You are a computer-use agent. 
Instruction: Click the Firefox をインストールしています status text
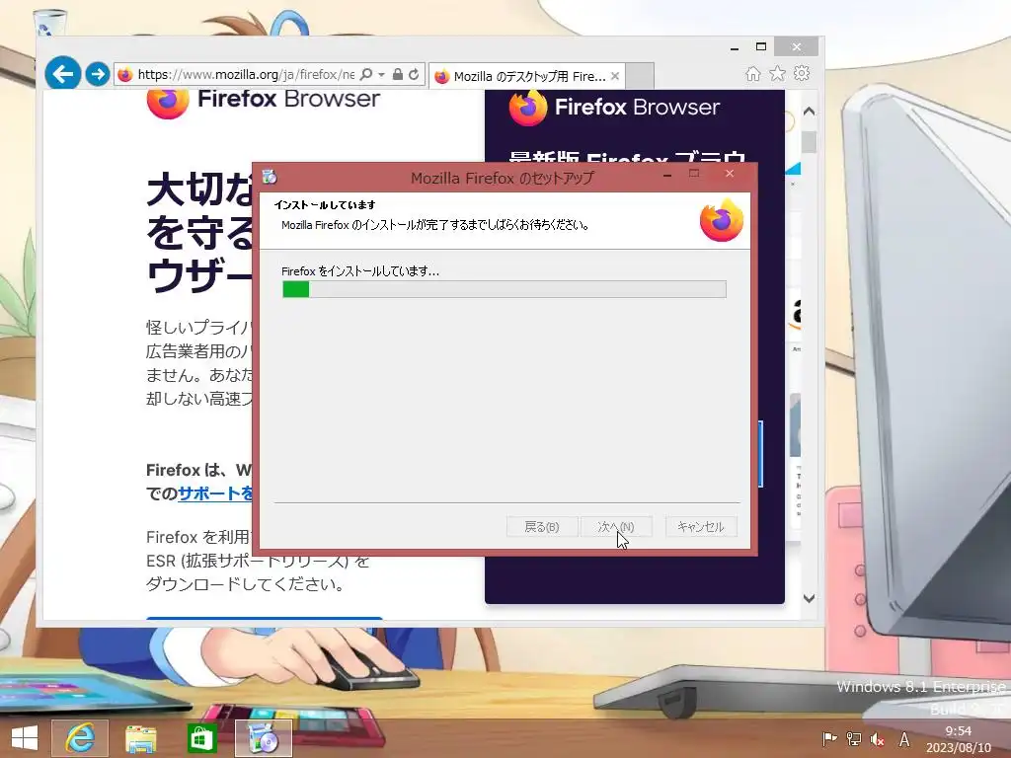pyautogui.click(x=360, y=271)
